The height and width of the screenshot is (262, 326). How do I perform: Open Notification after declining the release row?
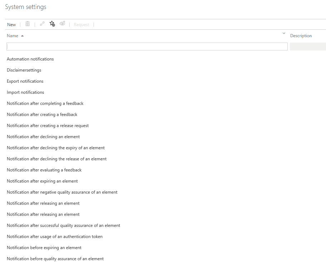(x=57, y=159)
